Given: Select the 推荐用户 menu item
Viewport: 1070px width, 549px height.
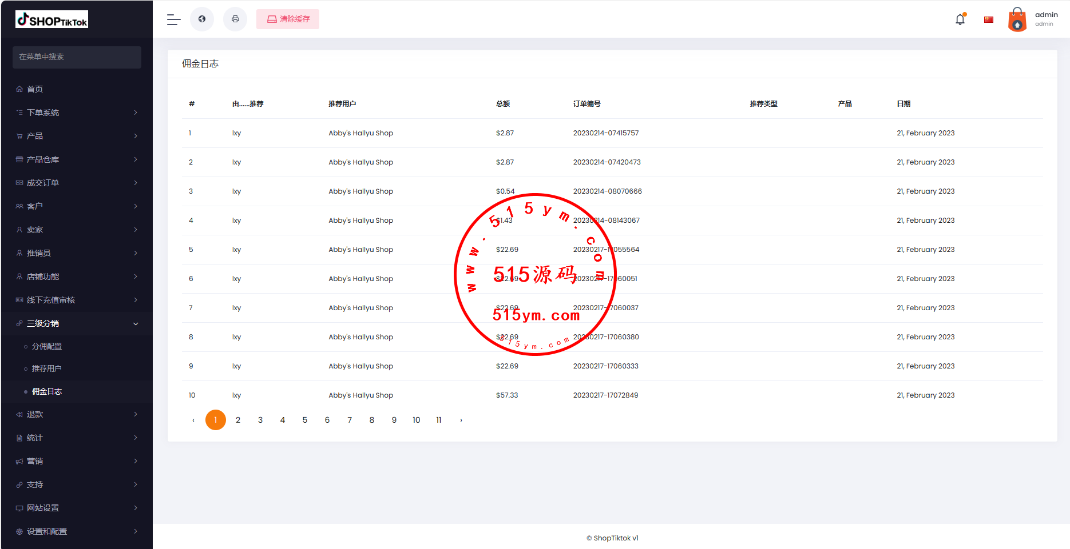Looking at the screenshot, I should coord(47,368).
